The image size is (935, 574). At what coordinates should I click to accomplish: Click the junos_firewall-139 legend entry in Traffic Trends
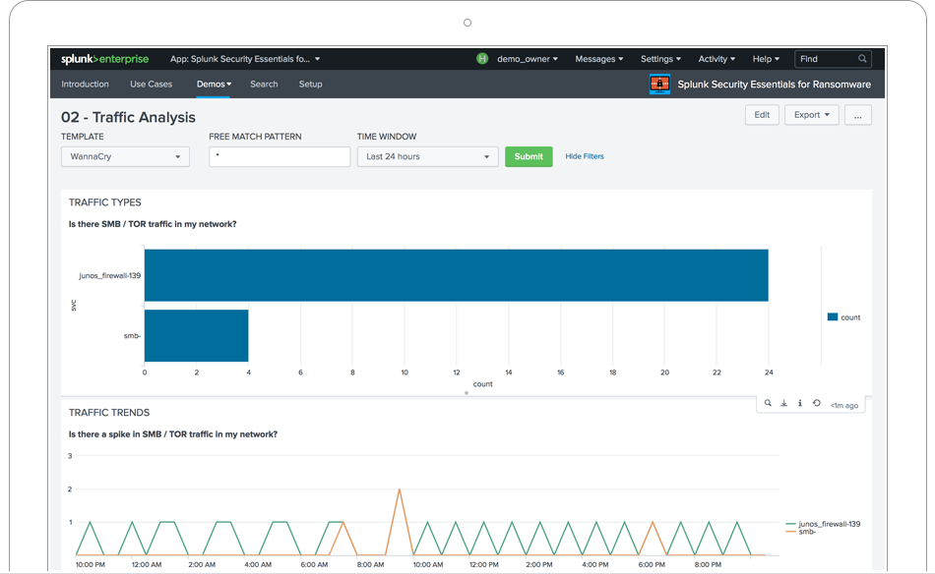click(x=823, y=524)
